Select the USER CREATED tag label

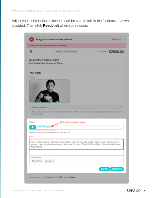[x=70, y=51]
